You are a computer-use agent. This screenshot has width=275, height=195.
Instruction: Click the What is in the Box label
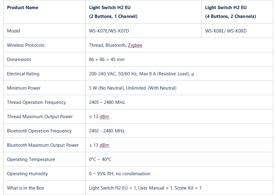[x=26, y=188]
